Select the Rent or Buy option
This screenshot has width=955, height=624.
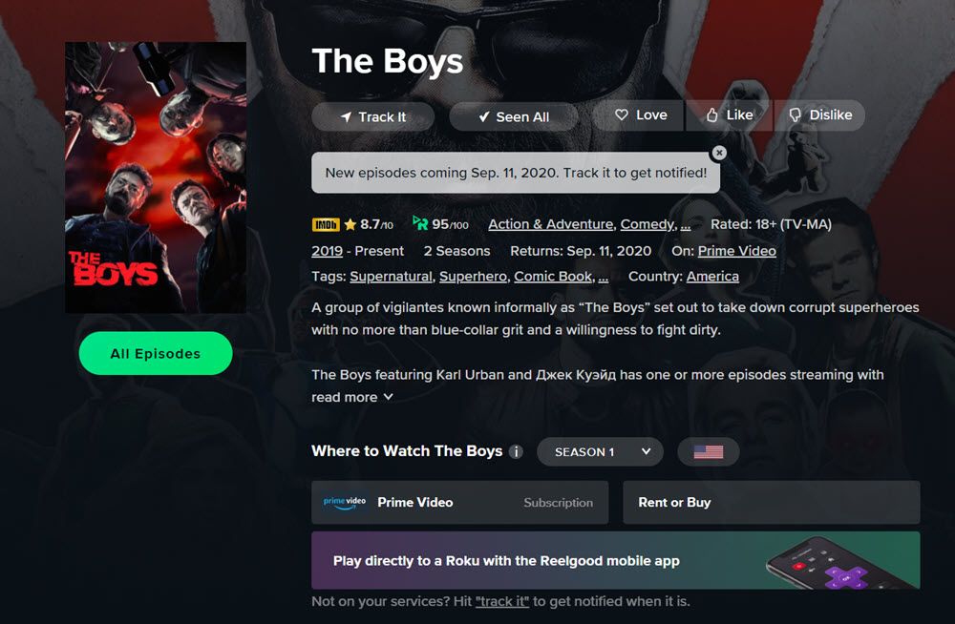point(771,502)
